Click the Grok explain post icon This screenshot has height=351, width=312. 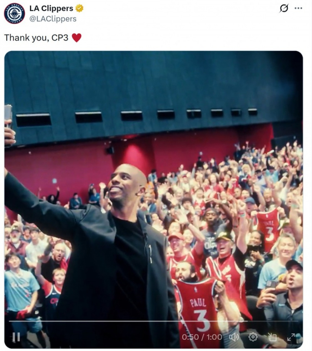pos(284,8)
